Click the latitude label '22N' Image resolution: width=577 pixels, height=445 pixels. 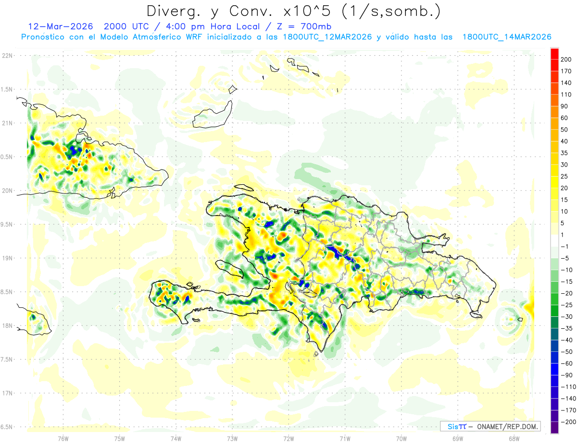tap(8, 55)
